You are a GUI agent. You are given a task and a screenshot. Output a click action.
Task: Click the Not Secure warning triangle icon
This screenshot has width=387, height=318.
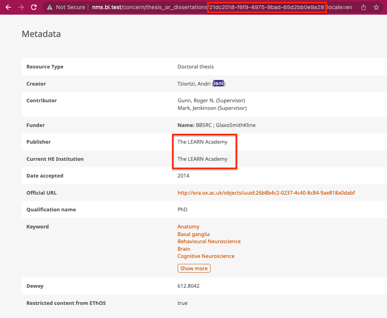click(x=49, y=7)
